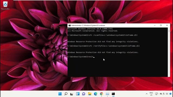This screenshot has height=97, width=173.
Task: Open Task View in the taskbar
Action: coord(72,94)
